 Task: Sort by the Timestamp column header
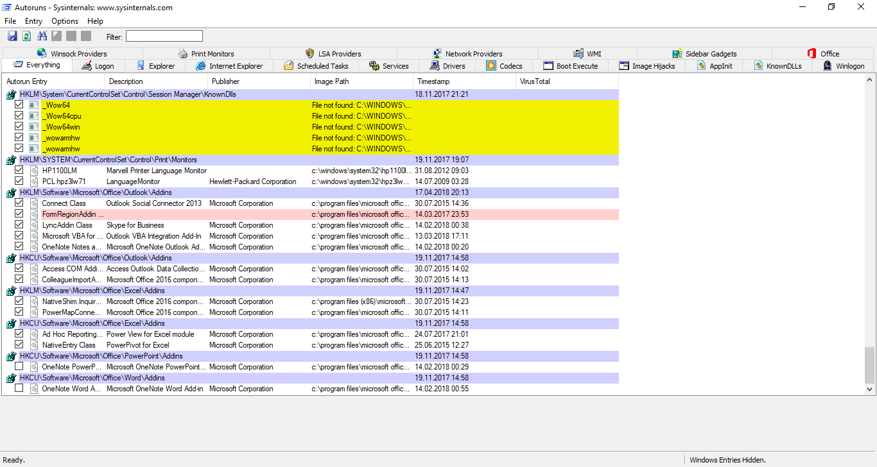coord(464,81)
